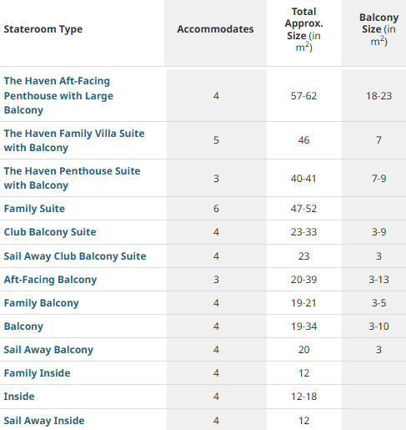Click the Balcony Size column header
The image size is (406, 430).
378,29
